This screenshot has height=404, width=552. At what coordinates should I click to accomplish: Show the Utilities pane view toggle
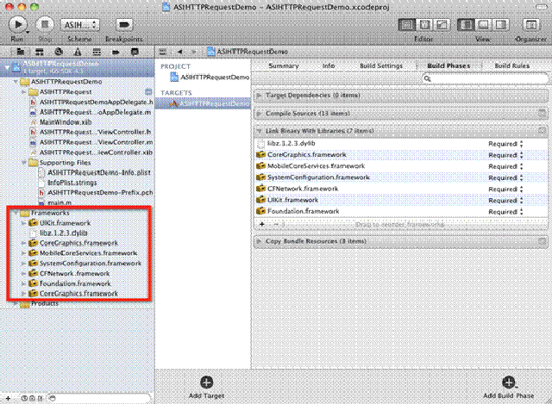498,25
